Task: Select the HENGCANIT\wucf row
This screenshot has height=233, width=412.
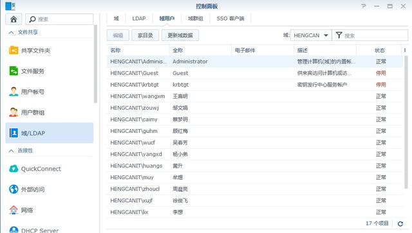Action: [x=255, y=142]
